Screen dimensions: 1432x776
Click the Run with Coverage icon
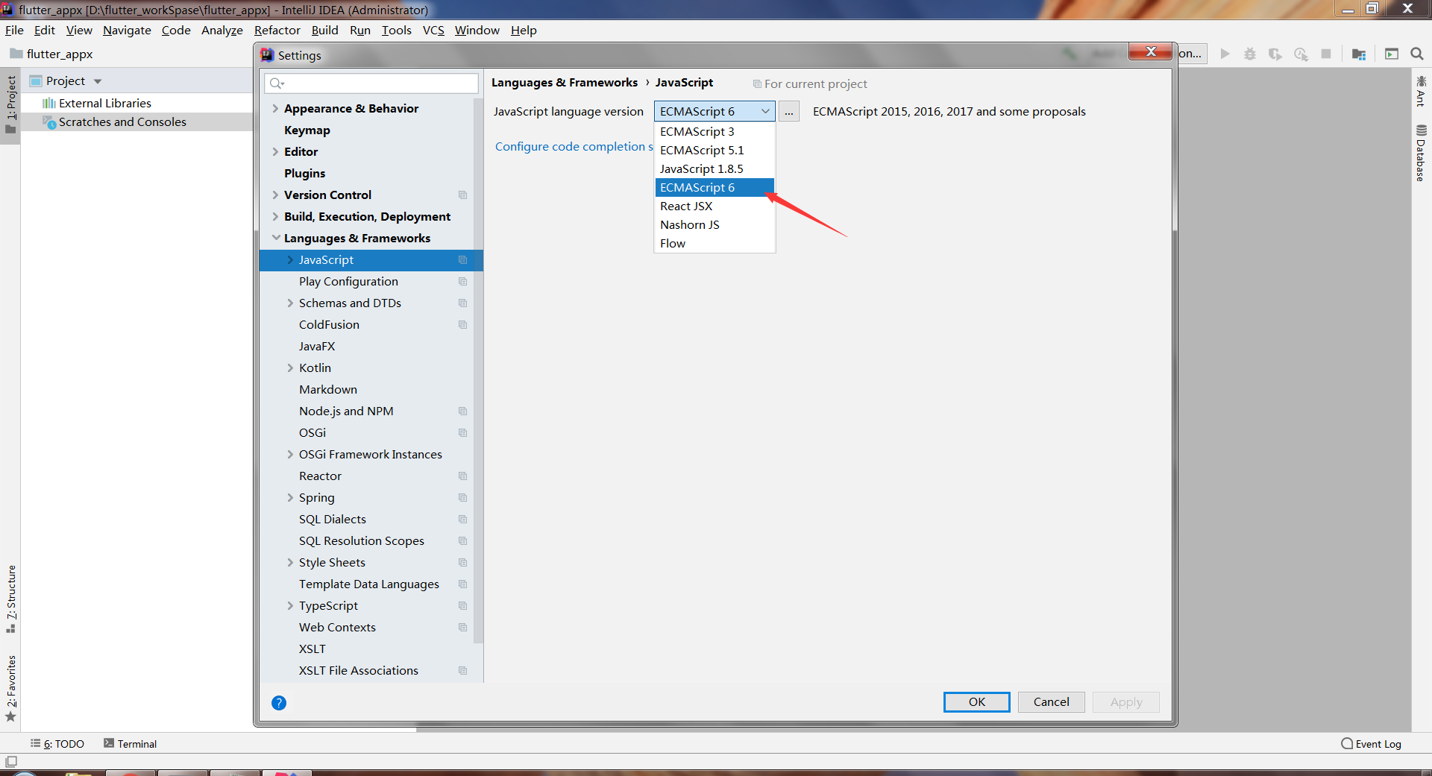[1275, 54]
